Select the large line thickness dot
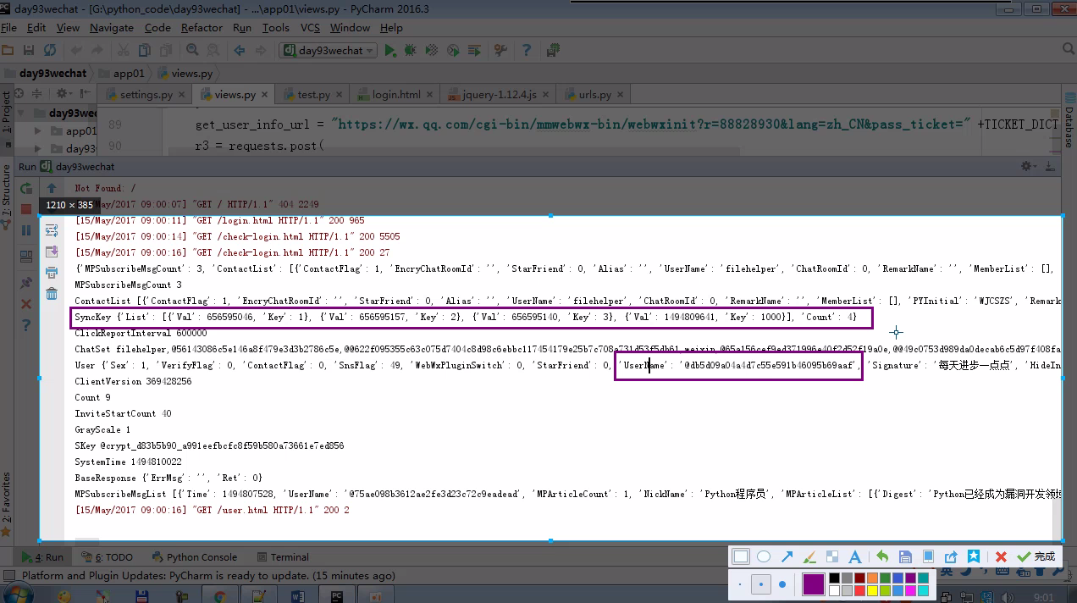The image size is (1077, 603). point(782,584)
